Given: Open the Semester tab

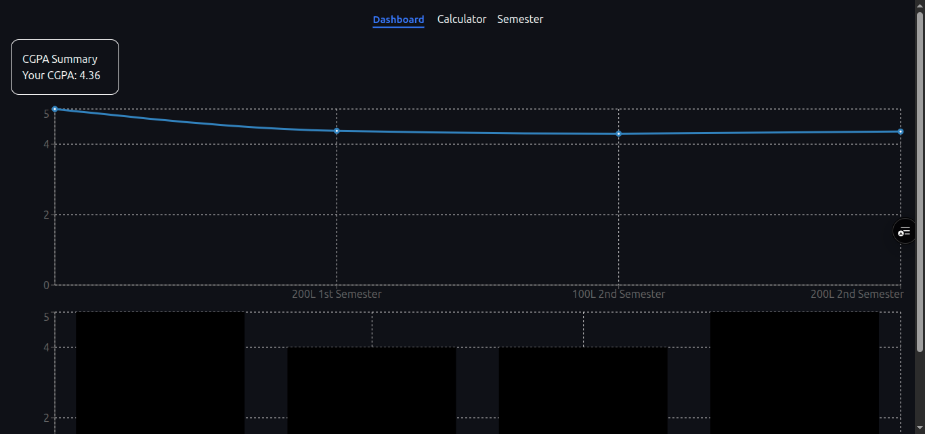Looking at the screenshot, I should pyautogui.click(x=520, y=19).
